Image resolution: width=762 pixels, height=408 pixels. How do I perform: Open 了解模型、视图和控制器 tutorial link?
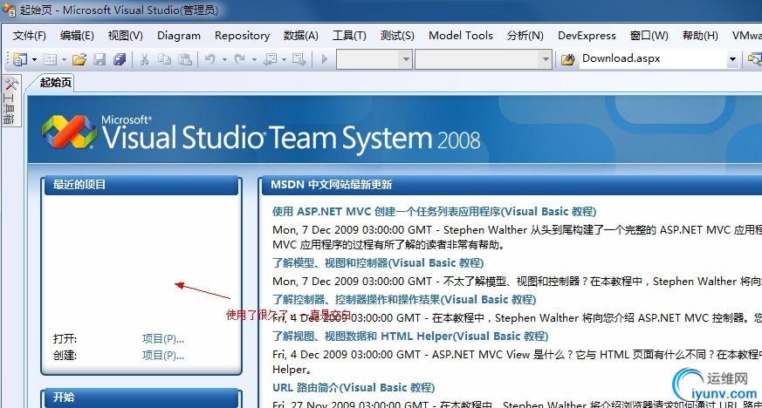point(378,263)
